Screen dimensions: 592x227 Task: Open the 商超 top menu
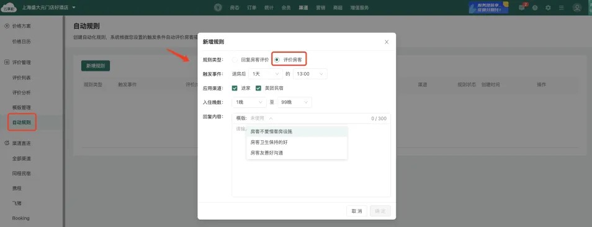[338, 7]
